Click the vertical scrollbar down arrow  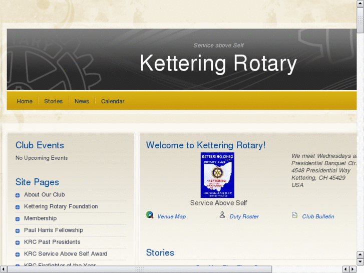pyautogui.click(x=360, y=262)
